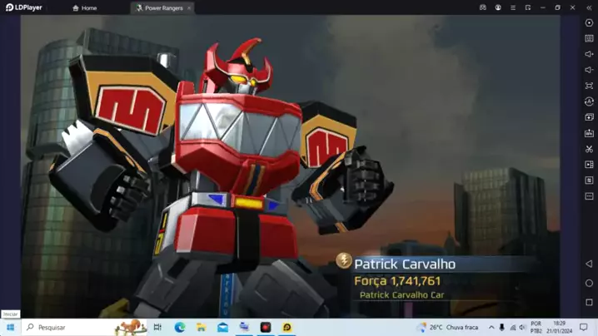Open the user account icon in title bar

click(x=498, y=7)
